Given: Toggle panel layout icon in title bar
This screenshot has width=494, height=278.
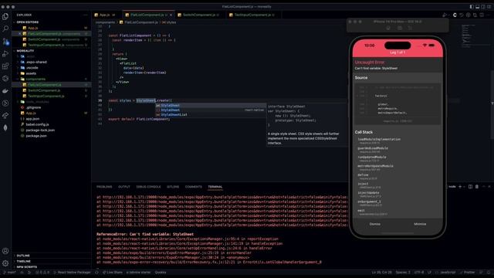Looking at the screenshot, I should pos(477,7).
